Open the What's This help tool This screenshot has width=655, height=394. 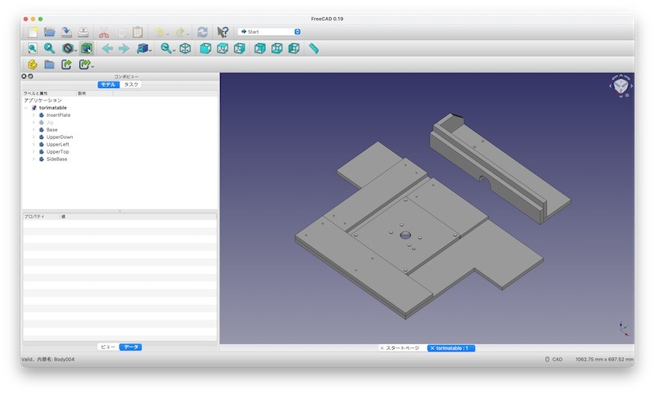click(223, 32)
